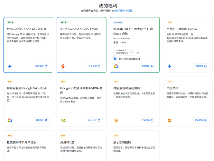
Task: Click the developers.google.com description text
Action: pos(187,38)
